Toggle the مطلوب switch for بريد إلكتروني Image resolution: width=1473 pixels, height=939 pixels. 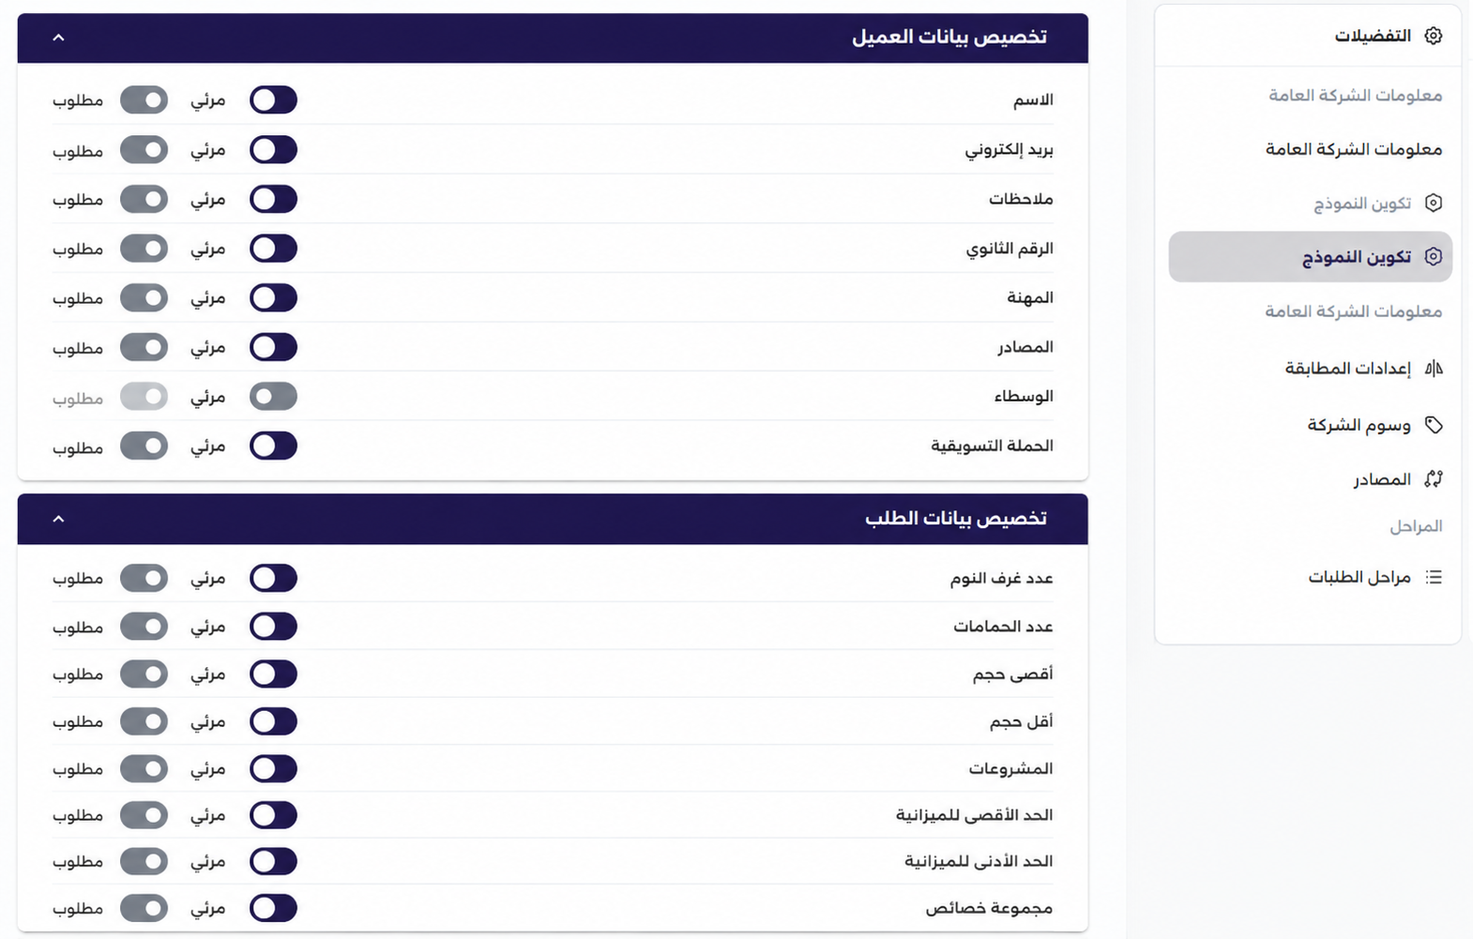(x=144, y=150)
